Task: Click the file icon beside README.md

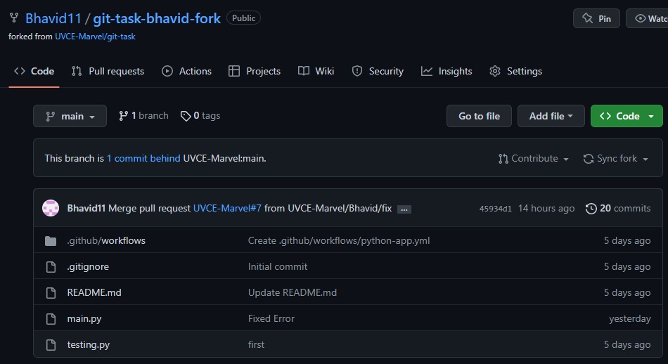Action: tap(51, 293)
